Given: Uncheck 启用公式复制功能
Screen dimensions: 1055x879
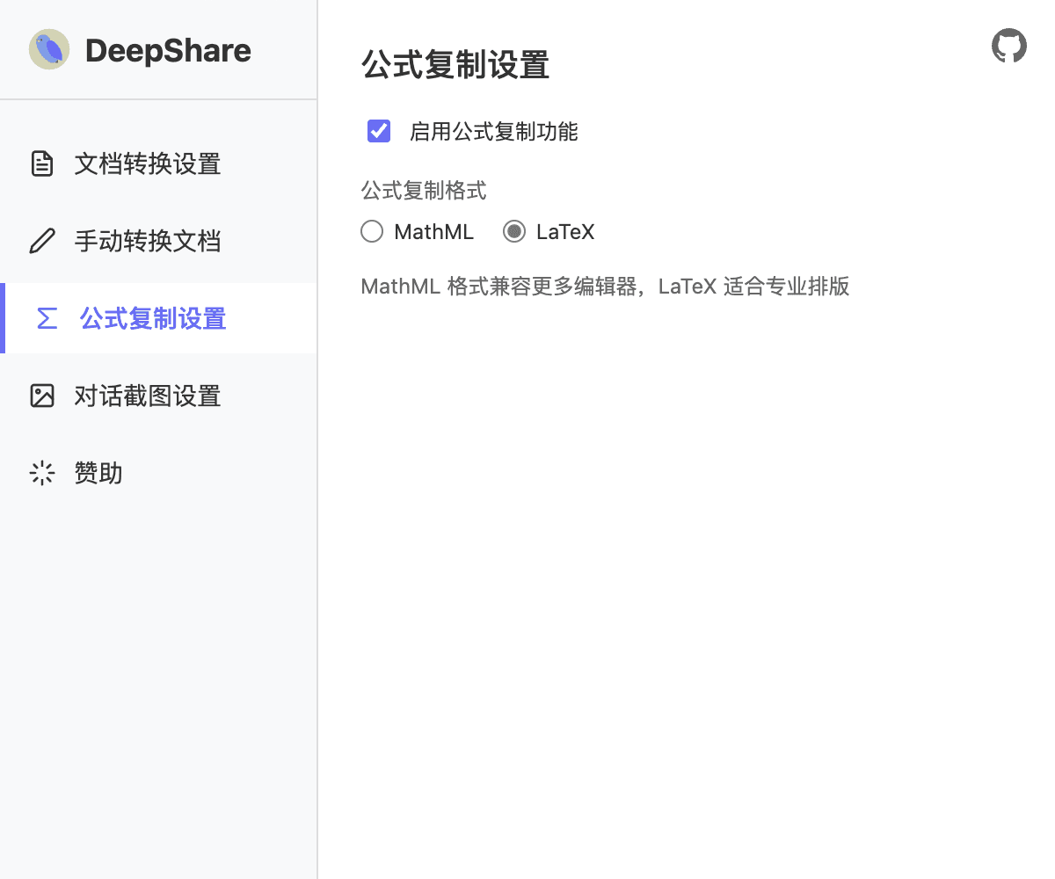Looking at the screenshot, I should tap(378, 130).
